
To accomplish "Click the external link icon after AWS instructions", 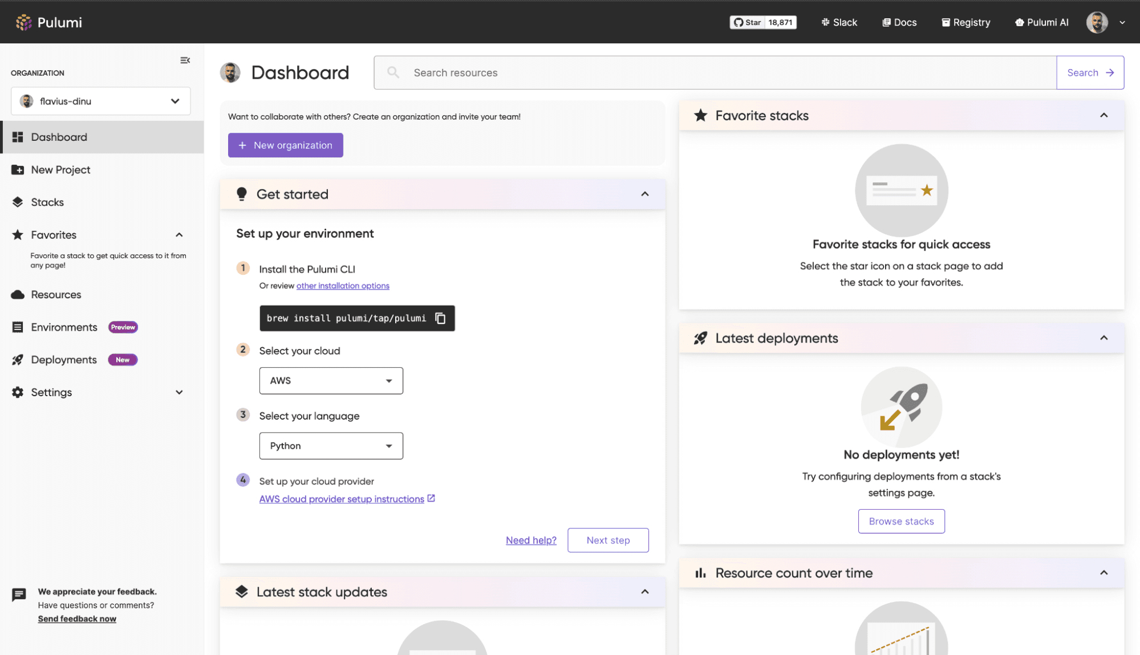I will tap(431, 498).
